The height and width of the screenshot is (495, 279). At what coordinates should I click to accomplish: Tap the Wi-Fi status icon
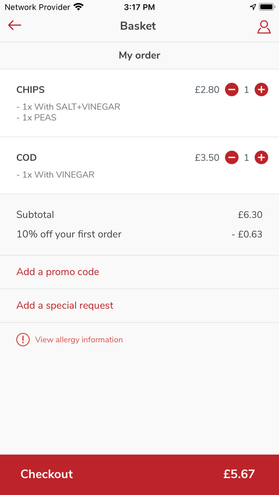click(79, 7)
